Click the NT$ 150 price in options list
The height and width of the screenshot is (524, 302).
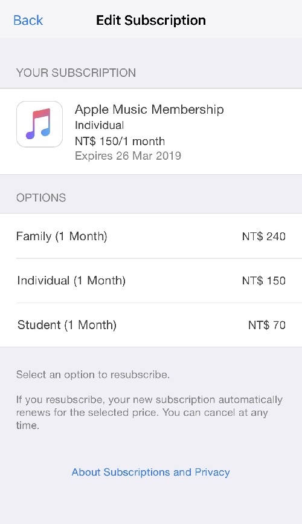(x=264, y=280)
